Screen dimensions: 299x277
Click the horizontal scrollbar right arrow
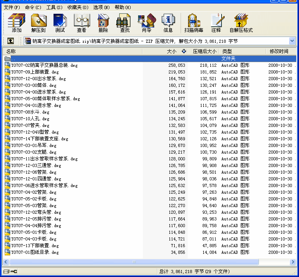(x=293, y=262)
